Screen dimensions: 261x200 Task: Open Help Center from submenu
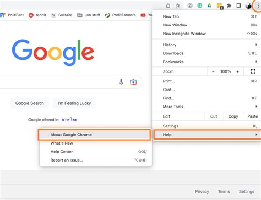[96, 152]
